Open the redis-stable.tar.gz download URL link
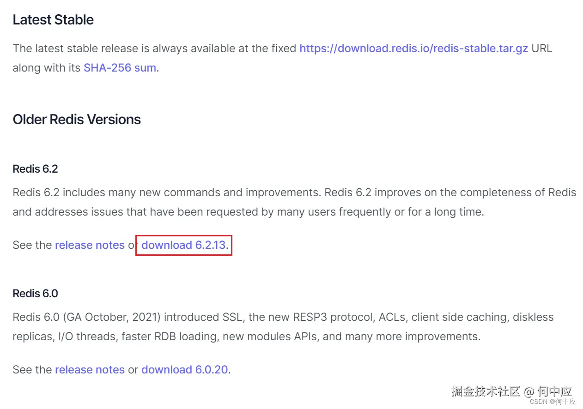583x409 pixels. (413, 48)
